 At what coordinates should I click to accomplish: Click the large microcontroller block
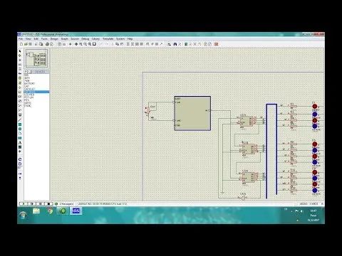point(192,113)
